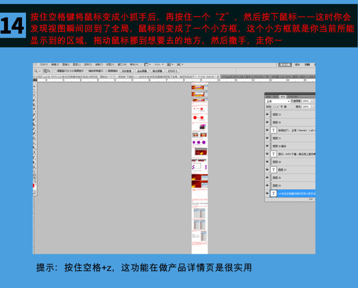Click the swap foreground/background colors arrow
358x288 pixels.
pyautogui.click(x=35, y=181)
